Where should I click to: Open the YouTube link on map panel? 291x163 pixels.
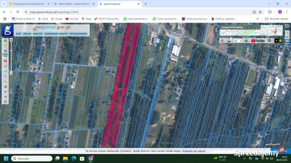click(258, 41)
